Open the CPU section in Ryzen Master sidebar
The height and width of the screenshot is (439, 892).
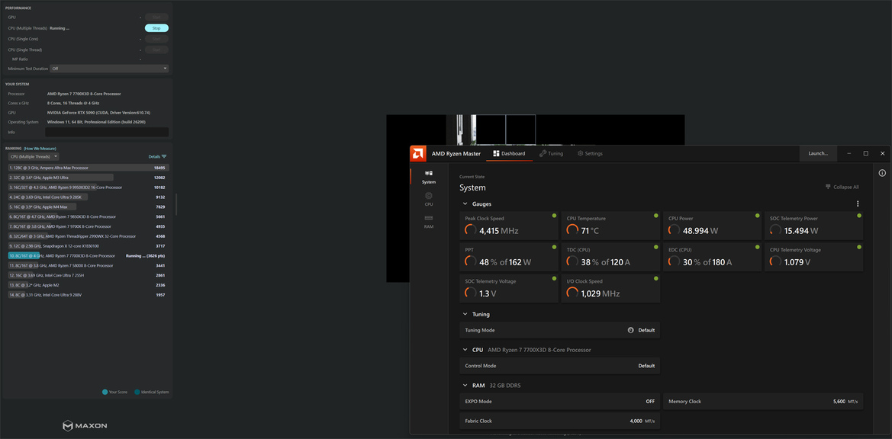tap(428, 199)
